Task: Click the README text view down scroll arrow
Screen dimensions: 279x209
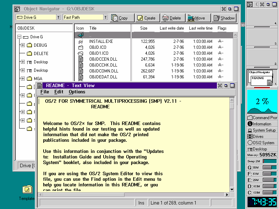Action: 232,189
